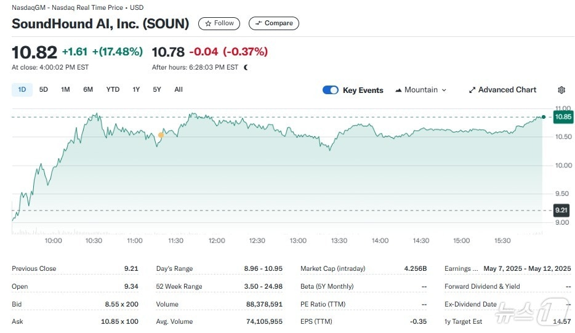
Task: Click the 9.21 previous close chart label
Action: [x=561, y=211]
